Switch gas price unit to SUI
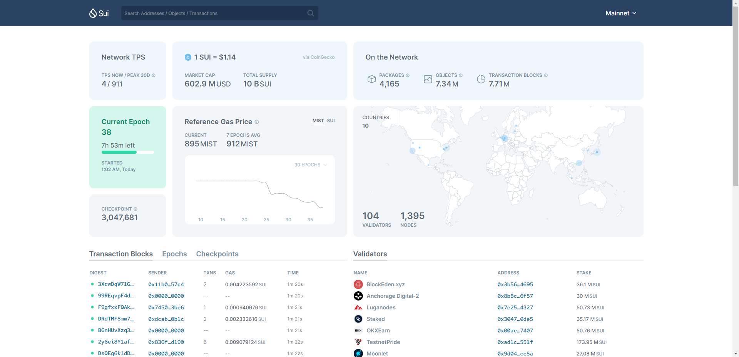 pos(331,121)
